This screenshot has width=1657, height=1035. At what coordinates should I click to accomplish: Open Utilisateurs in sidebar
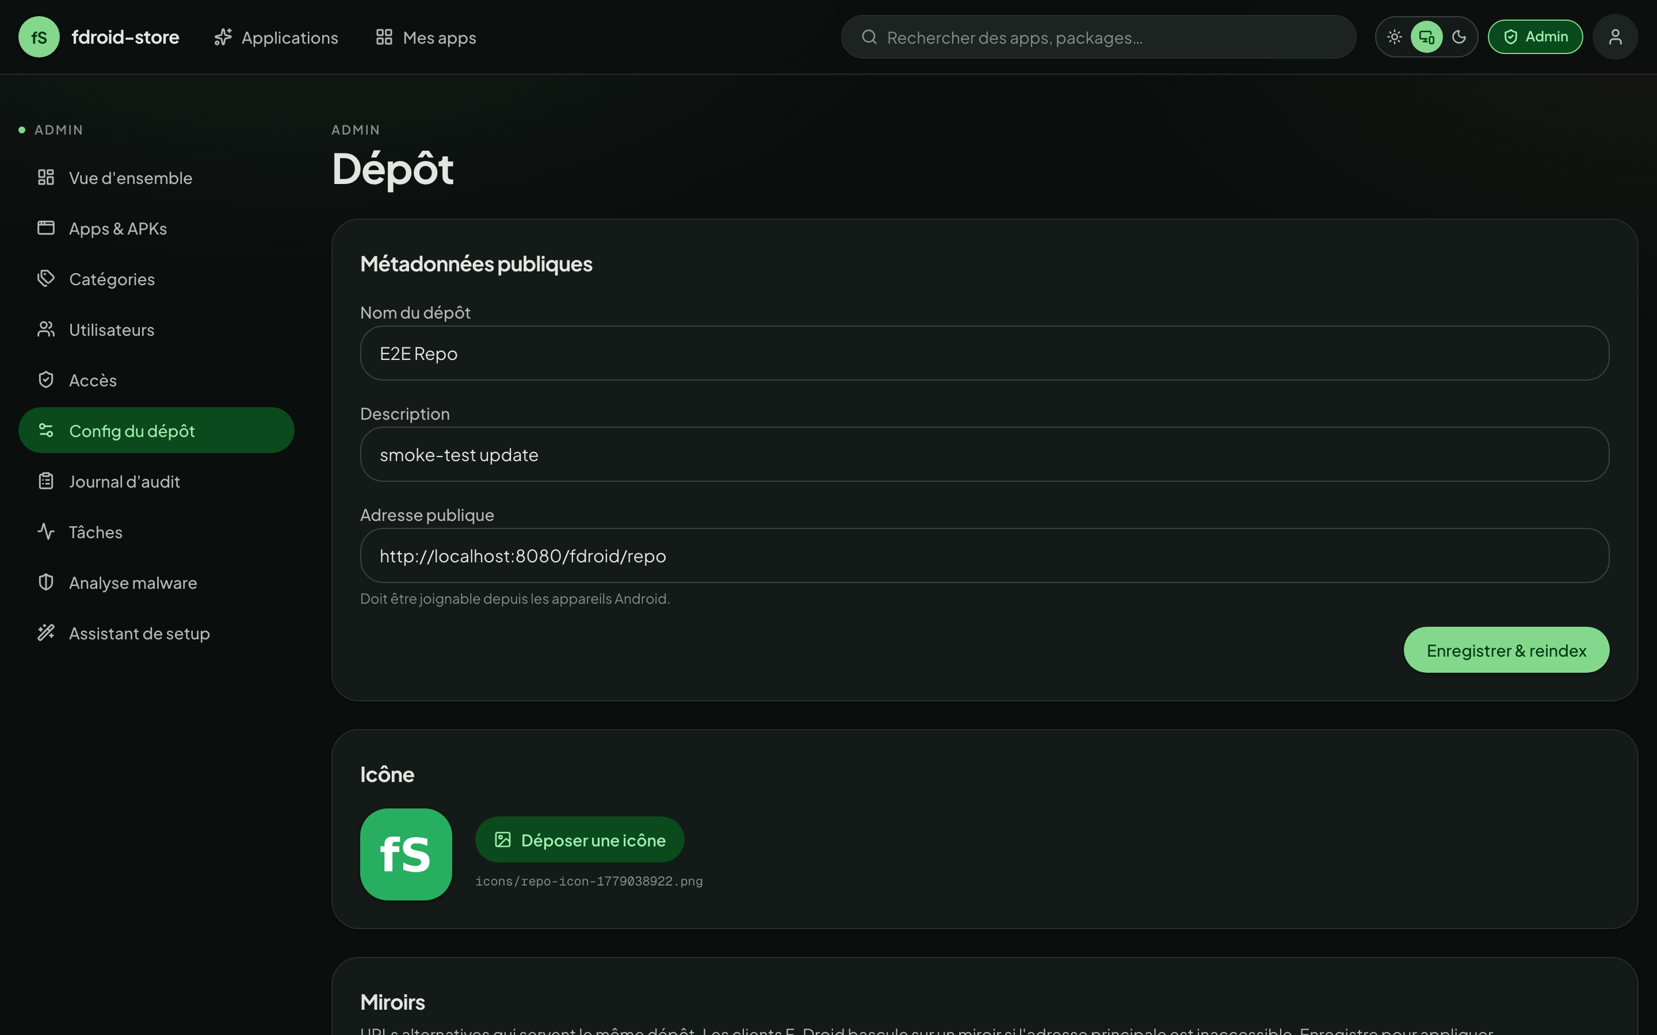[x=156, y=330]
